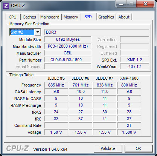Click the tRAS value 28
Screen dimensions: 157x156
coord(129,112)
